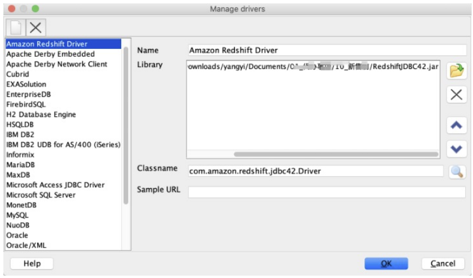Click the Cancel button

point(443,263)
